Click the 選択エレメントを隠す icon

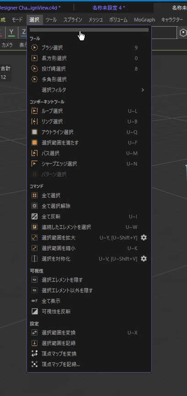pos(34,280)
